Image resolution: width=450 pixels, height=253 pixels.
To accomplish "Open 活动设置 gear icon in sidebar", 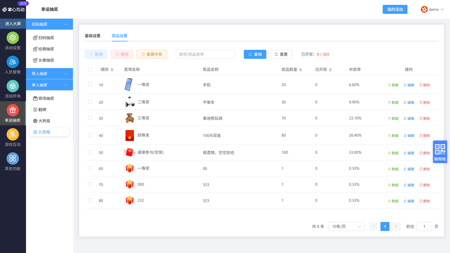I will (13, 38).
